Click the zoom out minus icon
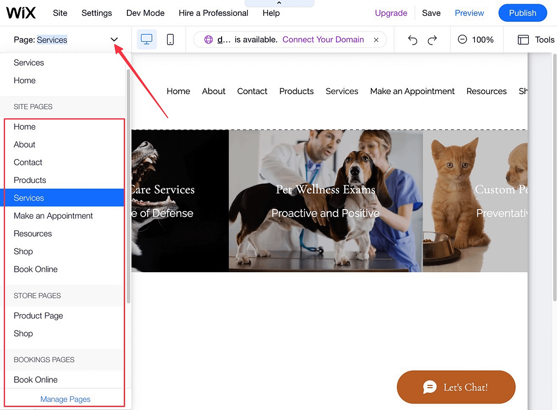 click(462, 39)
